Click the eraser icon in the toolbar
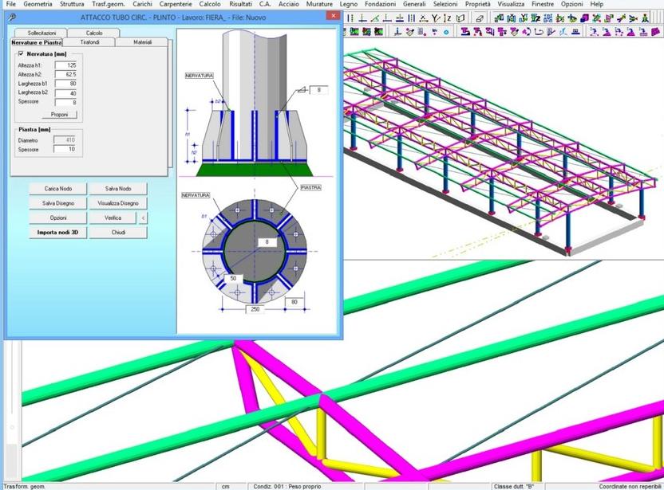The height and width of the screenshot is (490, 664). [480, 18]
